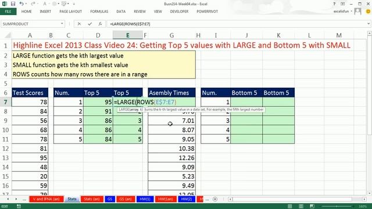This screenshot has width=372, height=209.
Task: Click the user account picture
Action: pyautogui.click(x=357, y=11)
